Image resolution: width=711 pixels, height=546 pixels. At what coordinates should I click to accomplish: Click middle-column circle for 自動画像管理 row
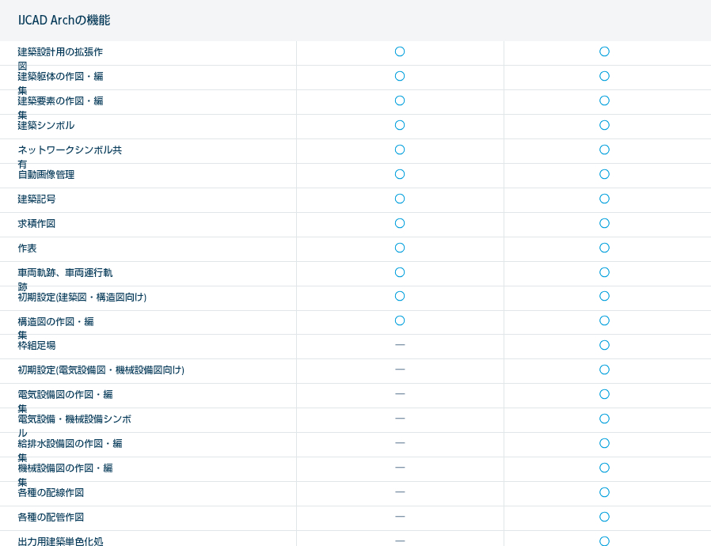[x=400, y=174]
